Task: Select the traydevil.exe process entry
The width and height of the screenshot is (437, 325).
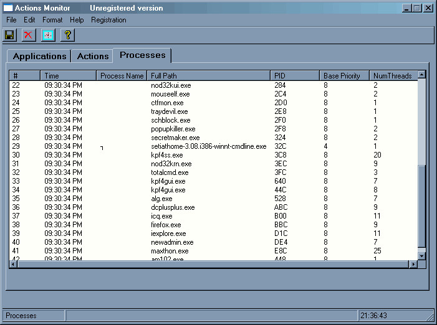Action: (x=213, y=111)
